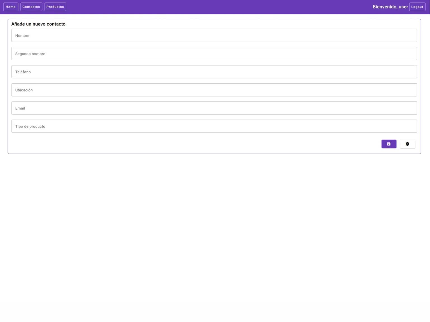Click empty space in the purple navbar
Image resolution: width=430 pixels, height=322 pixels.
(218, 7)
